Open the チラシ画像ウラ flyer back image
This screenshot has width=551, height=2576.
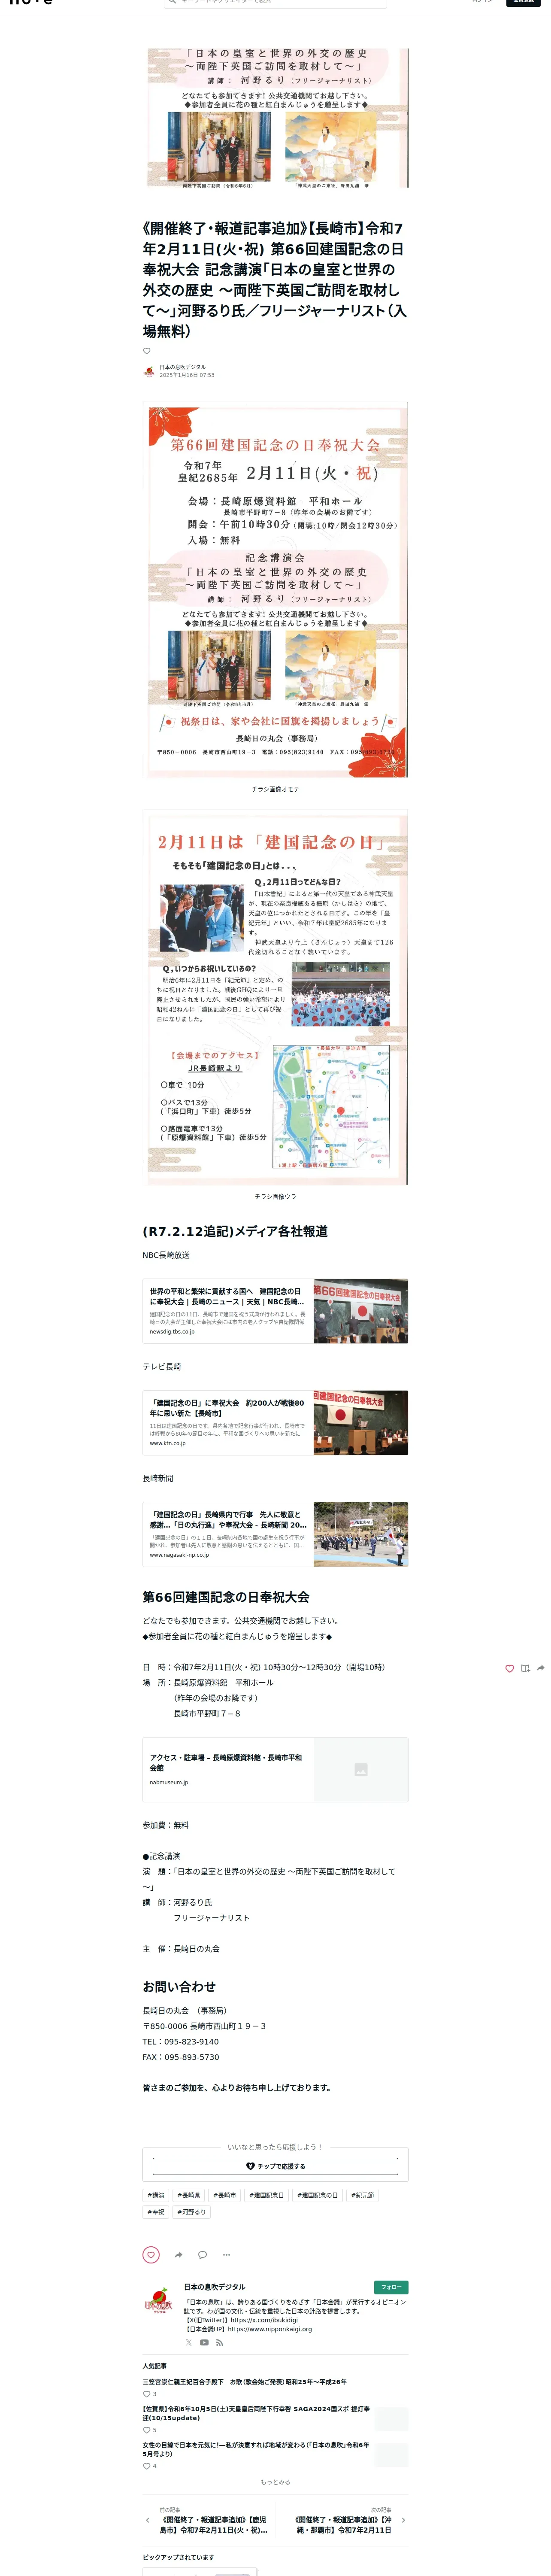click(x=275, y=997)
